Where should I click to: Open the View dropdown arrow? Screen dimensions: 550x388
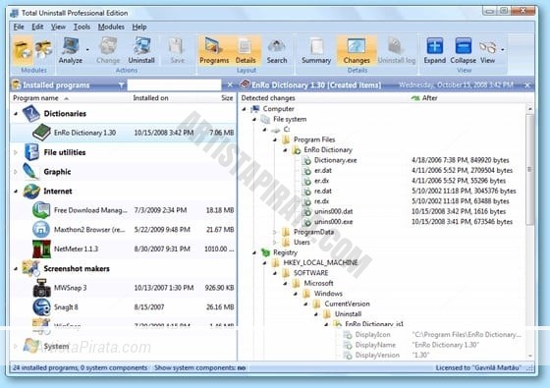pyautogui.click(x=503, y=50)
